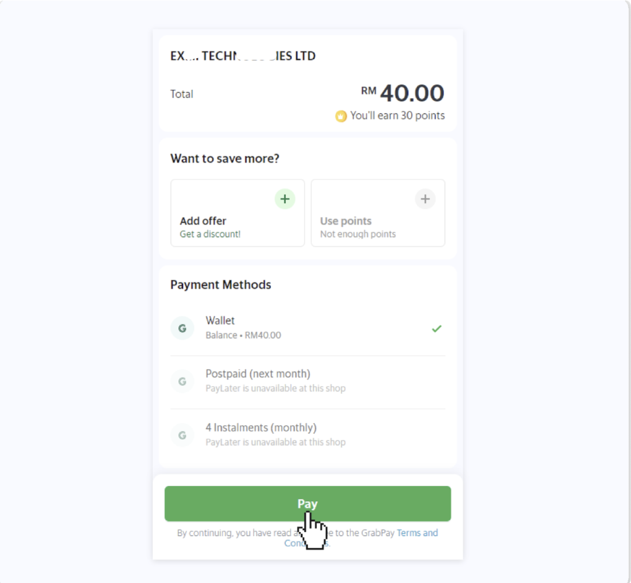
Task: Select the Wallet payment method label
Action: [x=220, y=320]
